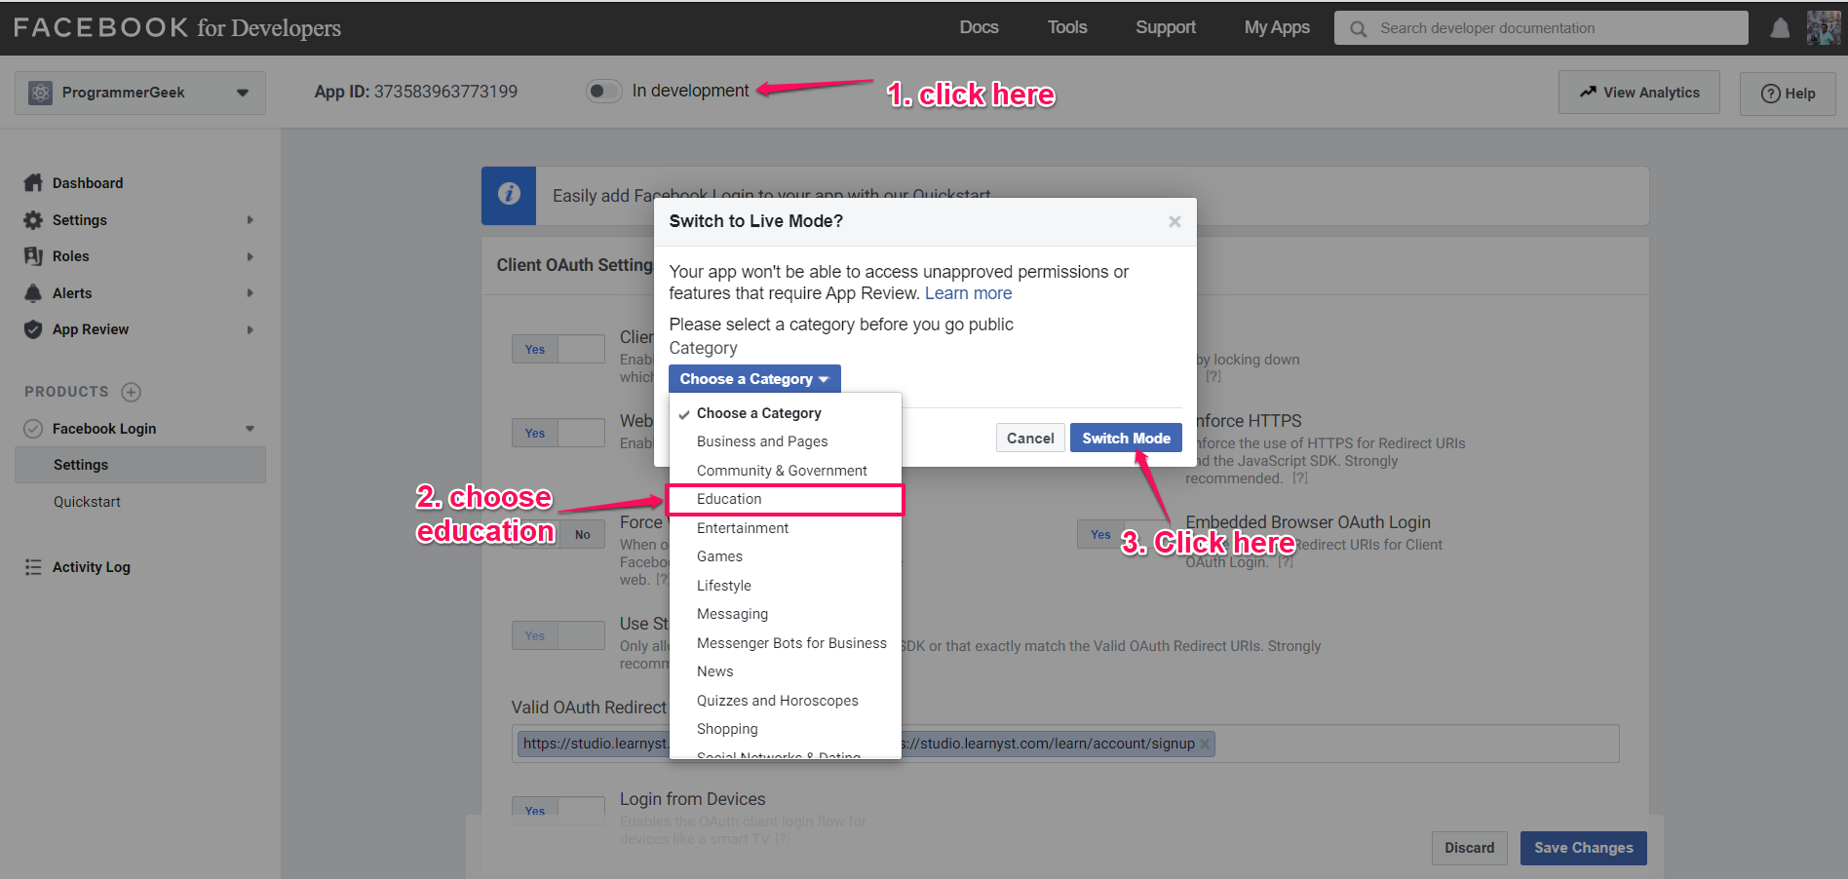
Task: Open the ProgrammerGeek app selector dropdown
Action: coord(140,93)
